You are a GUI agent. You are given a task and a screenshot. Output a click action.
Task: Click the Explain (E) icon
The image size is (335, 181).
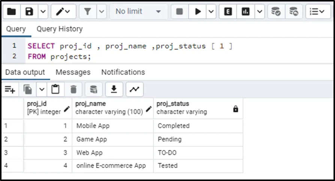point(227,12)
